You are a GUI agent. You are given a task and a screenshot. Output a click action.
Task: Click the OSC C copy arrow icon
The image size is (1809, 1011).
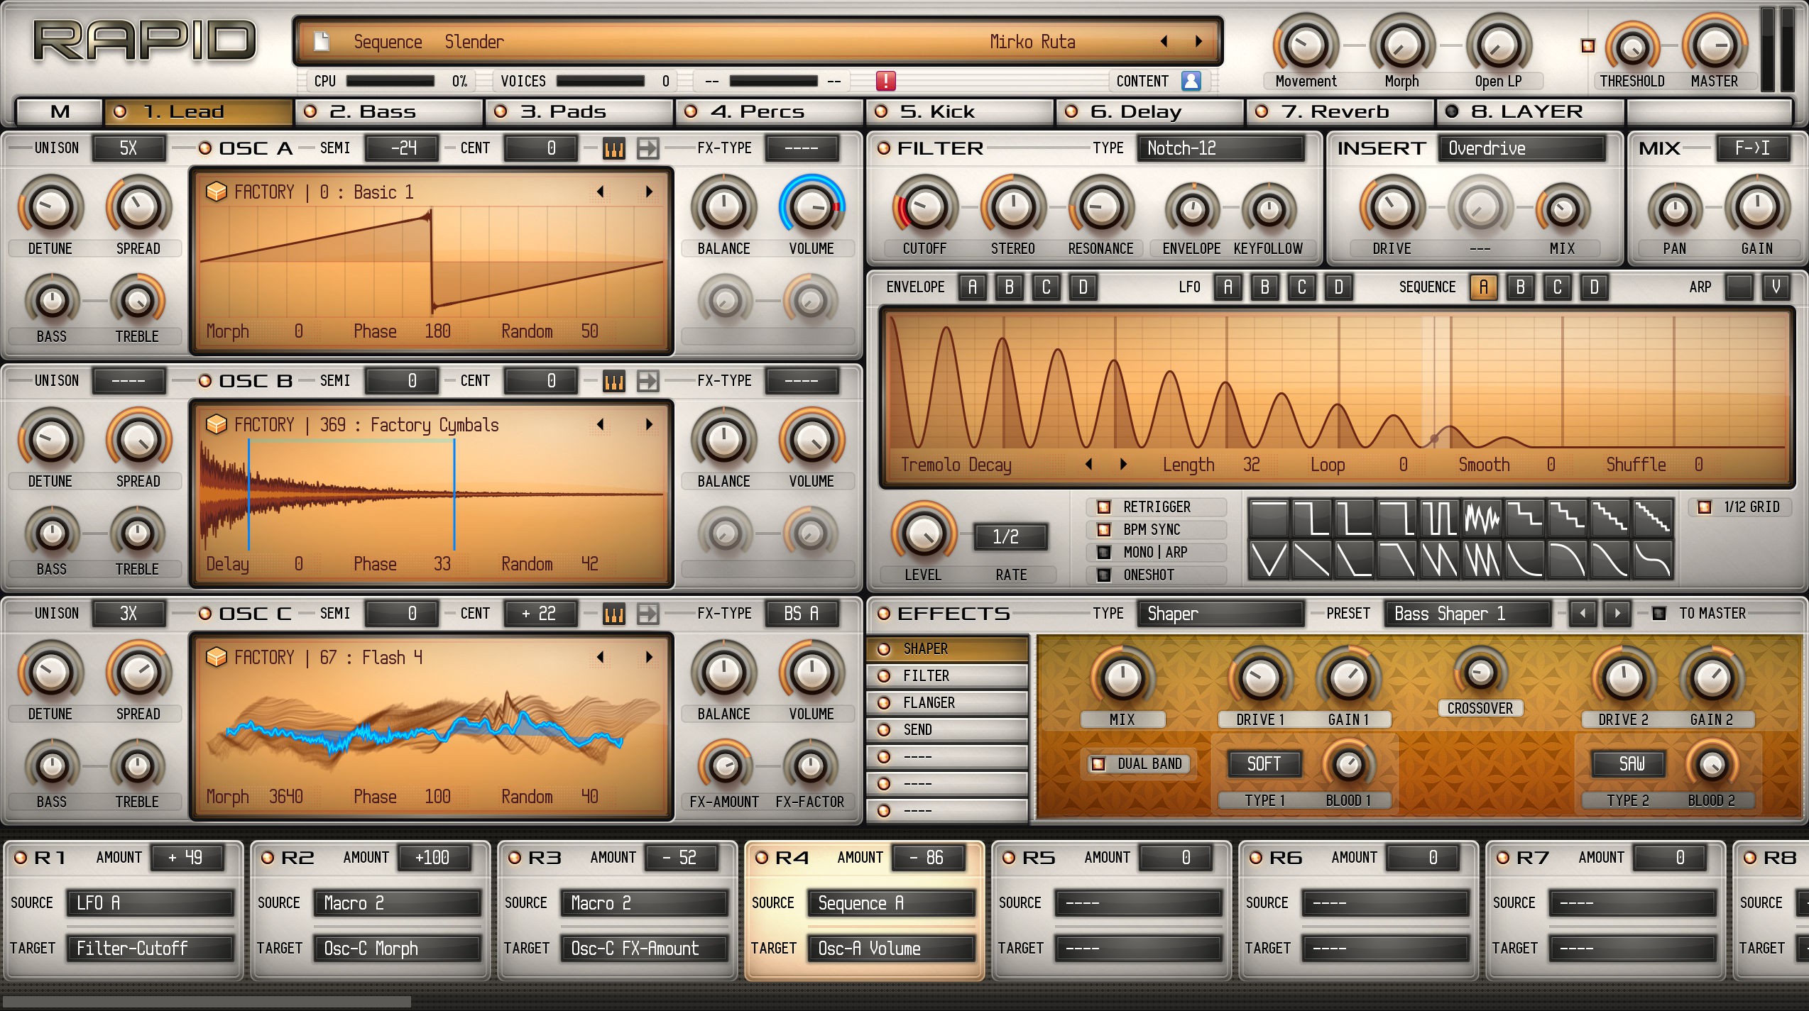647,614
